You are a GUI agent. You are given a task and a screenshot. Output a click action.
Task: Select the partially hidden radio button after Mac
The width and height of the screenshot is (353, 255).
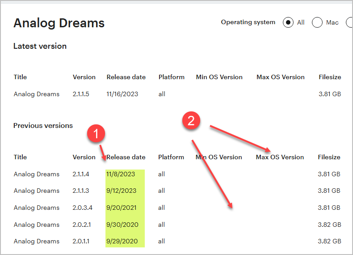point(349,22)
